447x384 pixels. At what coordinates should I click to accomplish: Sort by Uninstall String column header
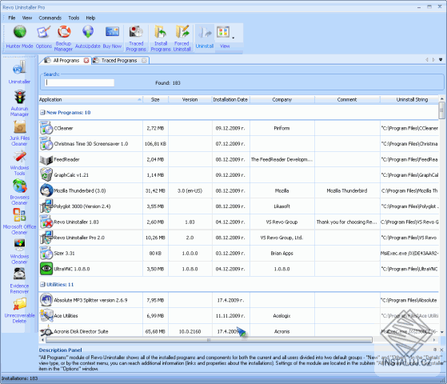click(x=409, y=99)
